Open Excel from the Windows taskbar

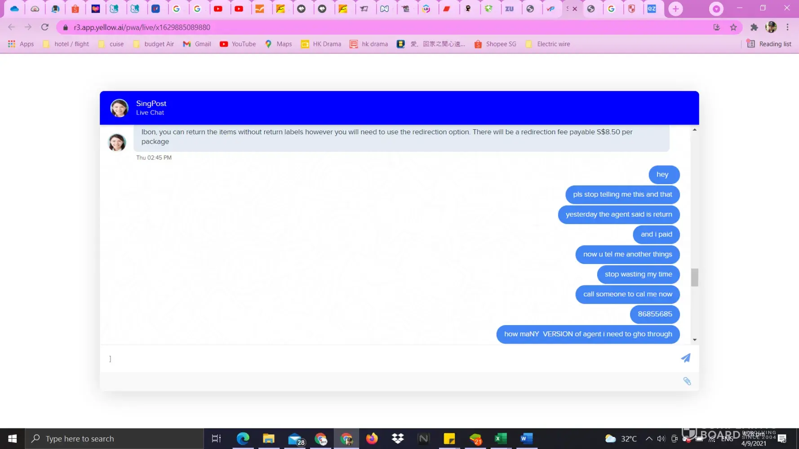point(500,439)
